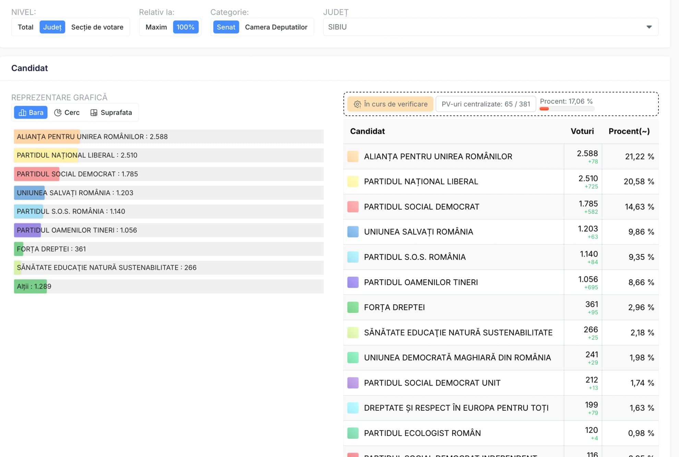The width and height of the screenshot is (679, 457).
Task: Click the orange swatch for ALIANȚA PENTRU UNIREA ROMÂNILOR
Action: coord(353,156)
